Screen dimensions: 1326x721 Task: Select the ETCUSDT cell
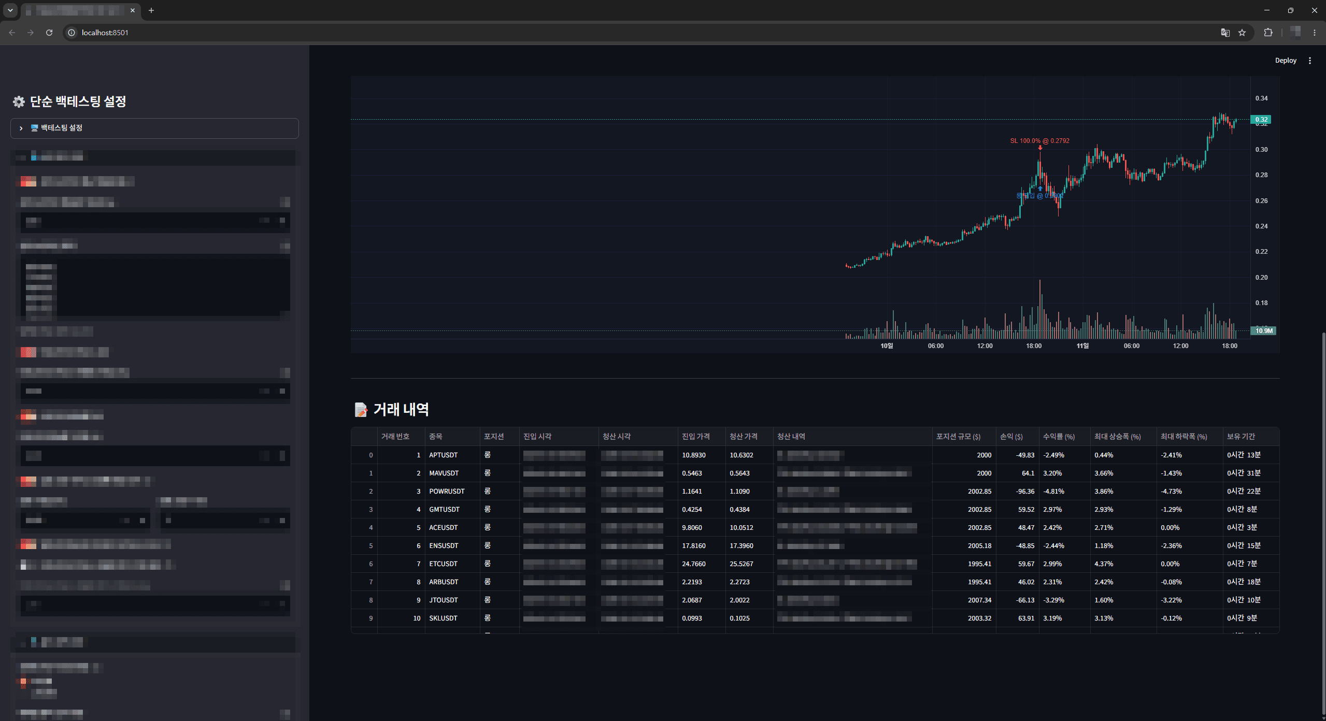tap(452, 564)
